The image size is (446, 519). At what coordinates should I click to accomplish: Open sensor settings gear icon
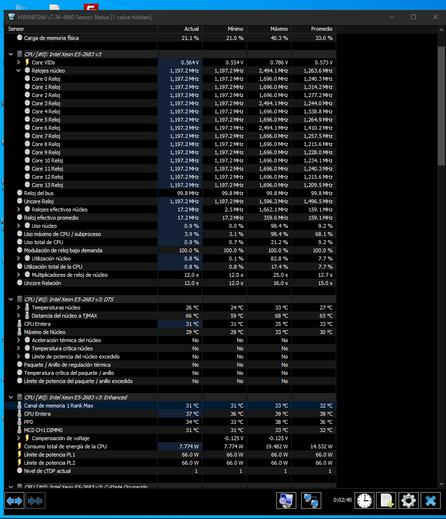coord(409,500)
